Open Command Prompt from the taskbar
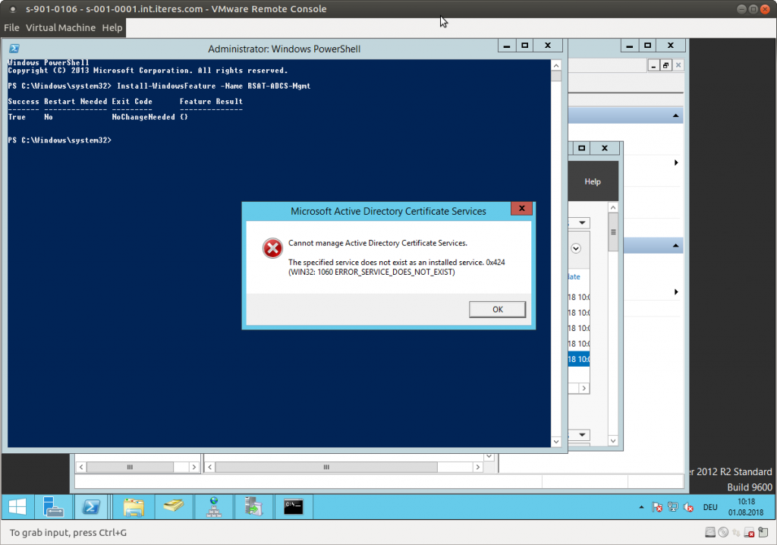The image size is (777, 545). coord(294,507)
